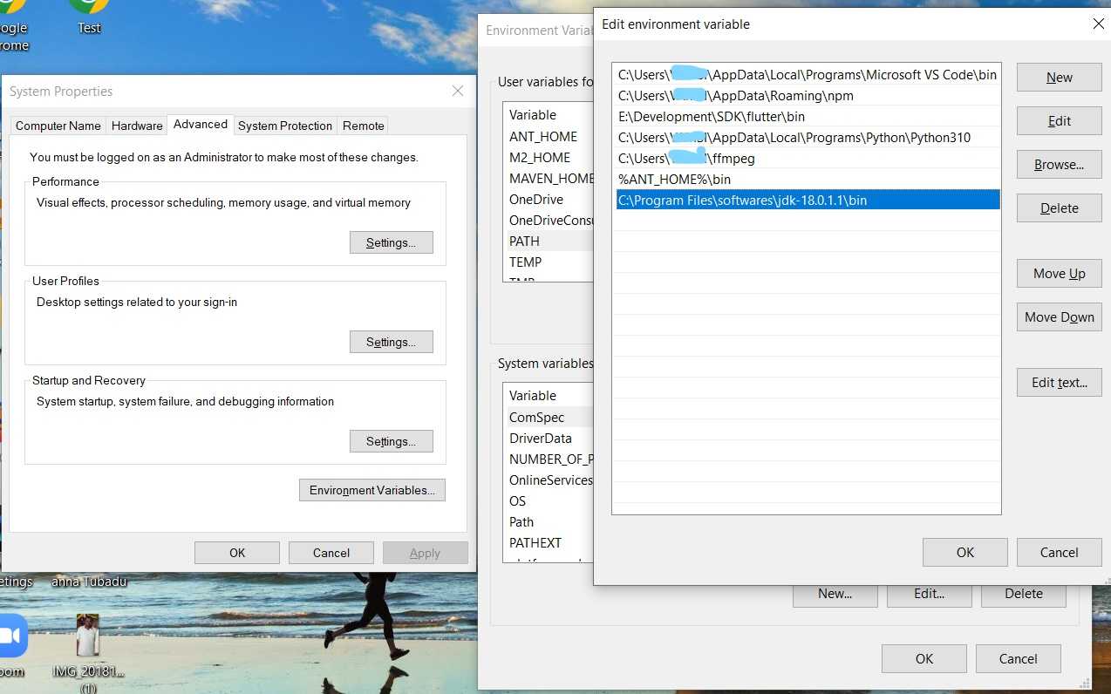Click New in Edit environment variable
Image resolution: width=1111 pixels, height=694 pixels.
(x=1060, y=77)
